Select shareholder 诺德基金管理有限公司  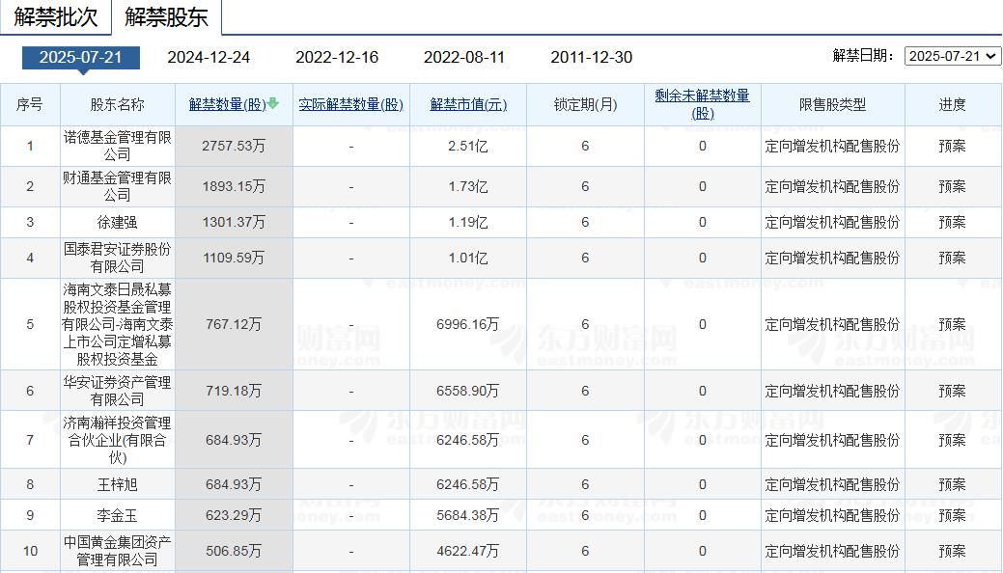point(118,146)
